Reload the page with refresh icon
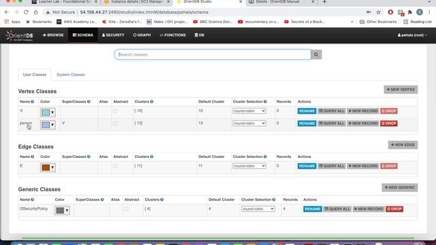The width and height of the screenshot is (436, 245). (26, 12)
